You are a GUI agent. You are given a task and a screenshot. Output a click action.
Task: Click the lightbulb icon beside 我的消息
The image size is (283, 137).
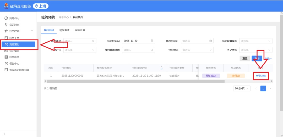point(6,25)
